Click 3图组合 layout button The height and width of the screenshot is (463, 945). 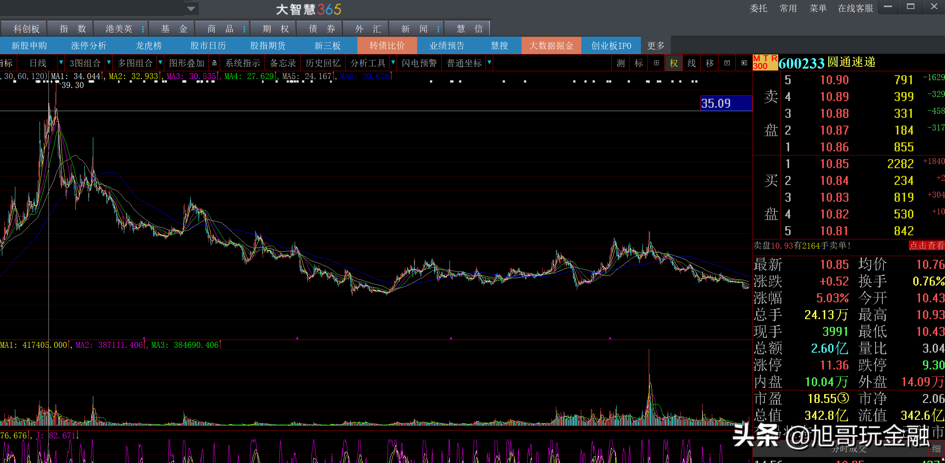[85, 63]
